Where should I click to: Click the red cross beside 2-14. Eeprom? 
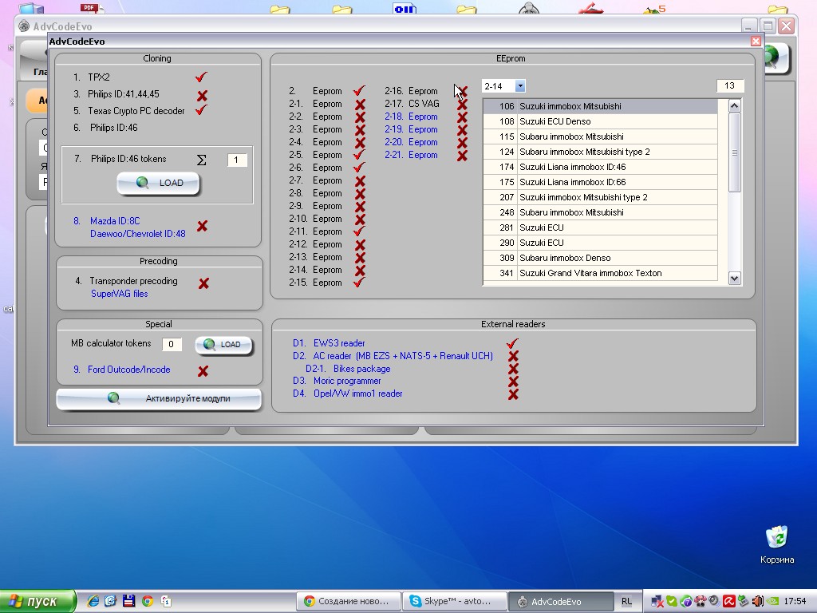(360, 270)
